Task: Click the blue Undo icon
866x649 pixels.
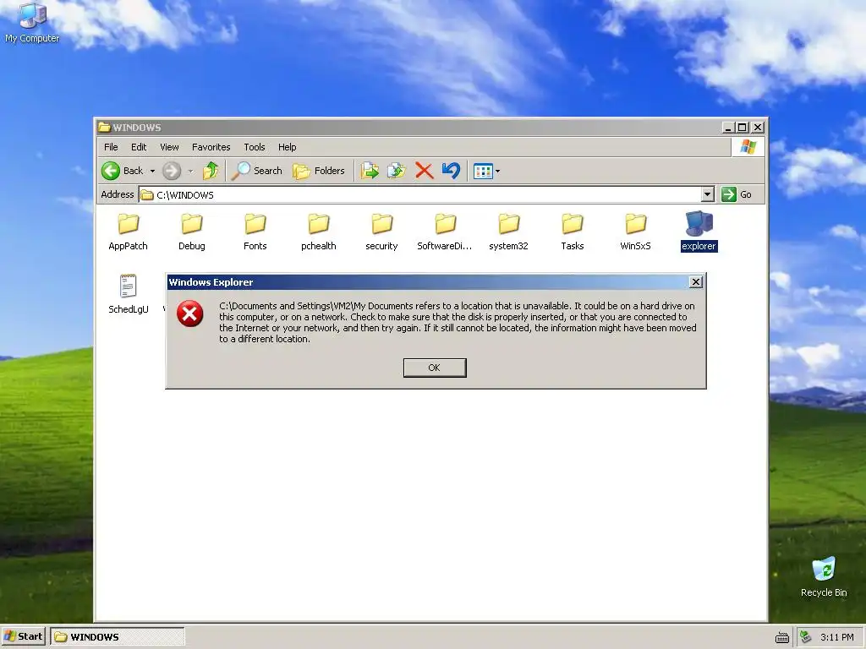Action: (x=452, y=171)
